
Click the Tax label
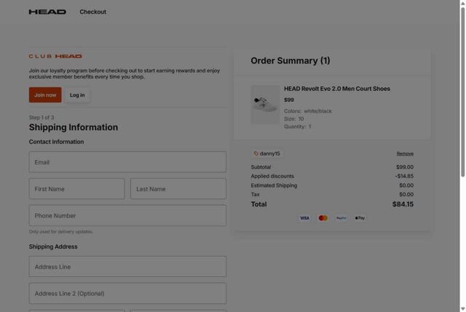[x=255, y=194]
